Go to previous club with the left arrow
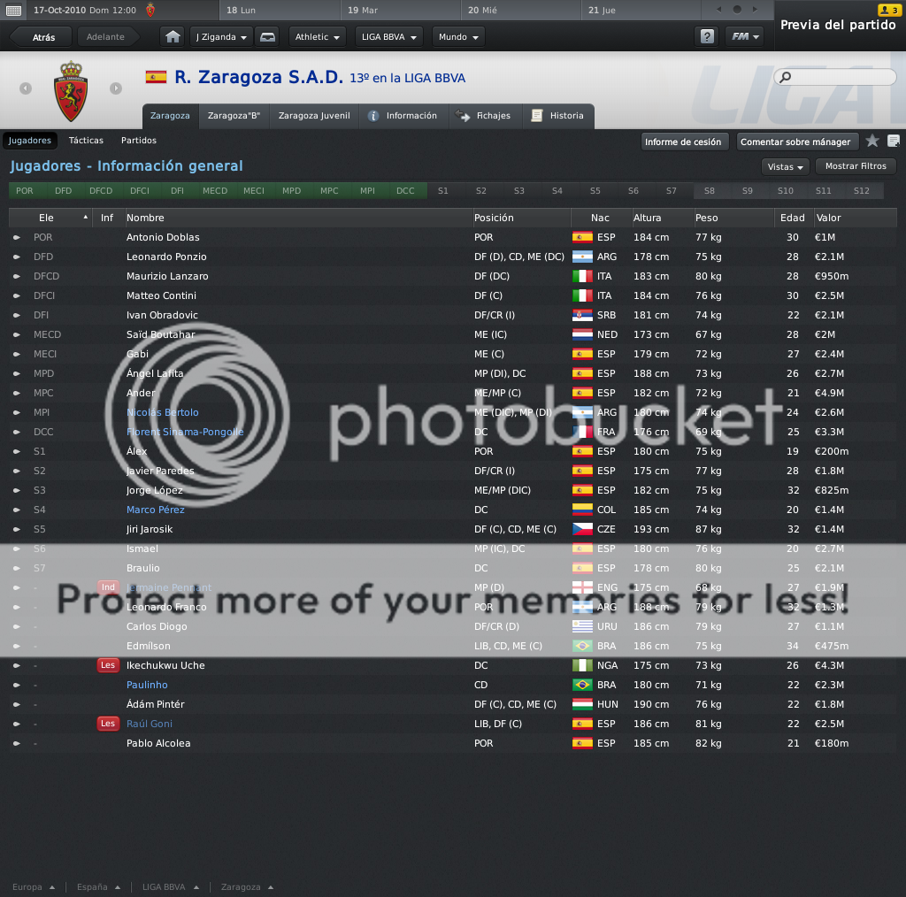The image size is (906, 897). pos(26,88)
